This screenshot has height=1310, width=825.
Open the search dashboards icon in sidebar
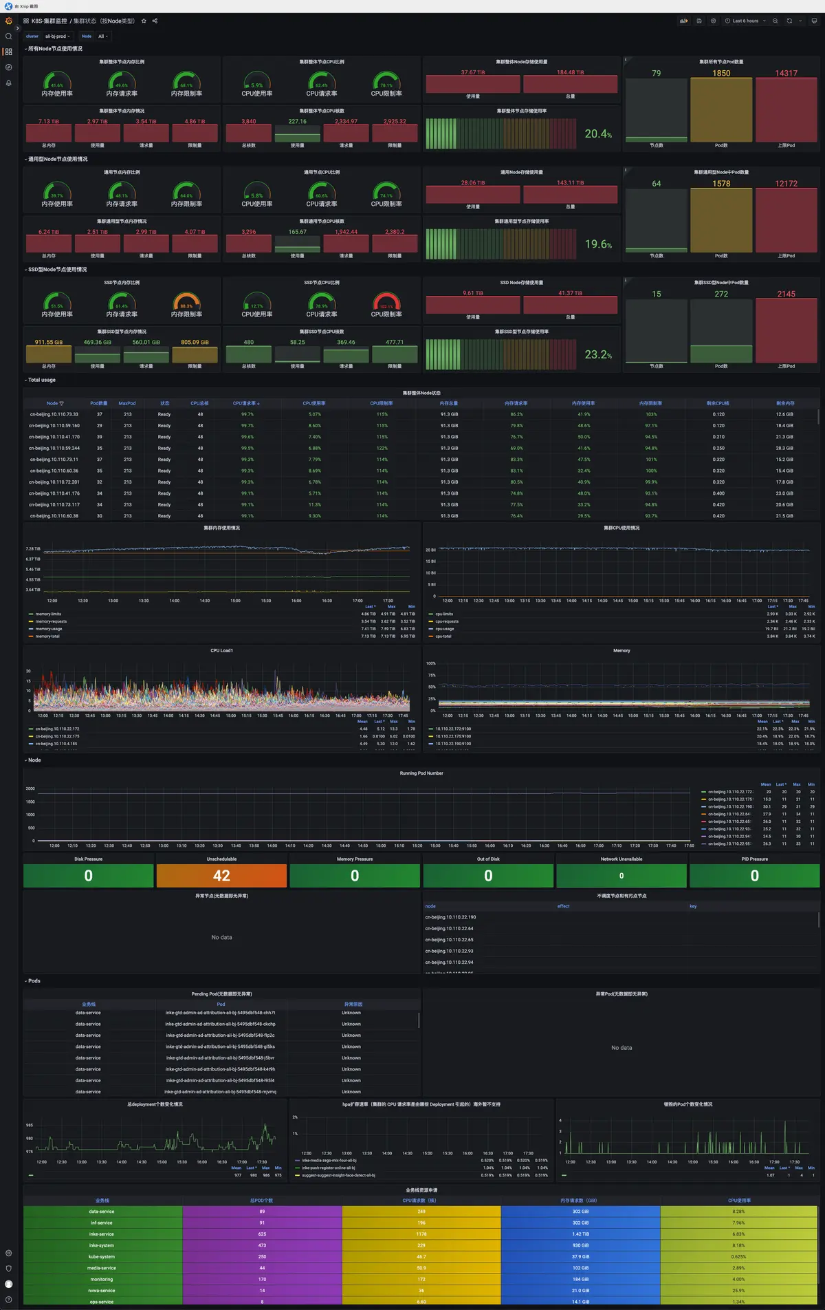tap(8, 36)
